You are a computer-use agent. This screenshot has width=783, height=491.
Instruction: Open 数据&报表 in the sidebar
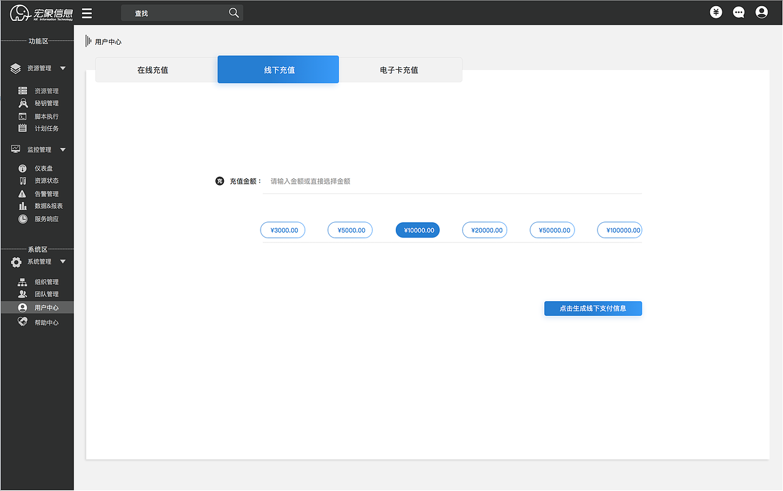(48, 206)
